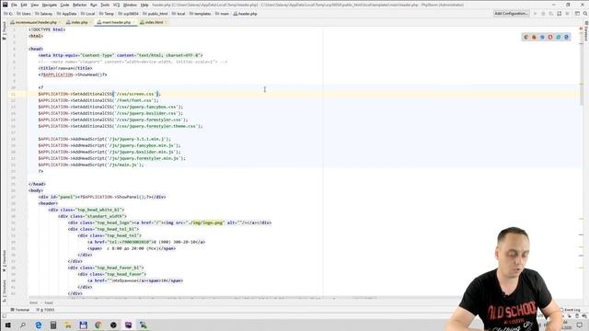The width and height of the screenshot is (589, 331).
Task: Open the Project tool window sidebar
Action: pyautogui.click(x=4, y=30)
